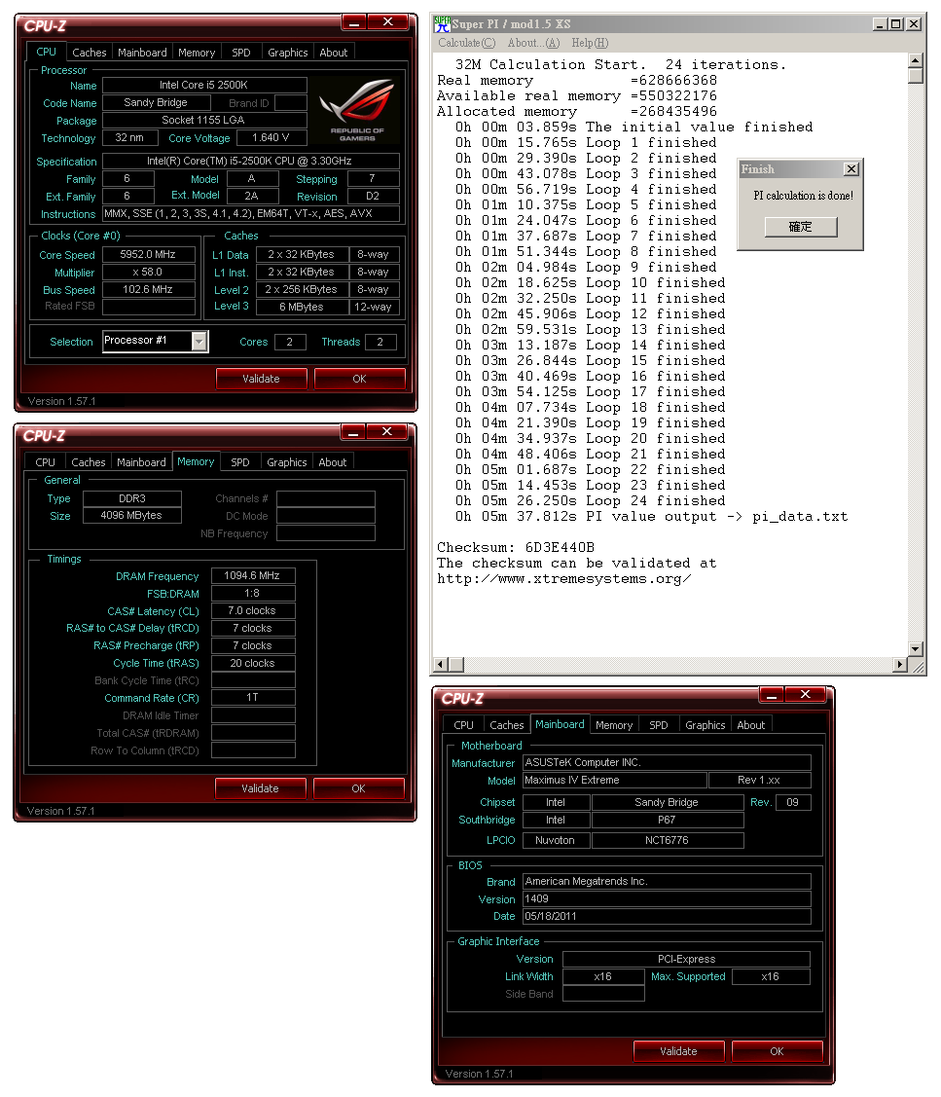Click the Core Voltage 1.640 V value
This screenshot has height=1097, width=941.
[x=271, y=138]
